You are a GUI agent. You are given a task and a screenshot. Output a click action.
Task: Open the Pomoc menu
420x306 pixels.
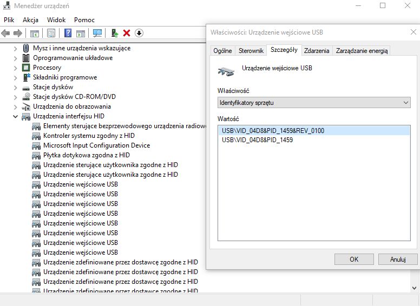point(84,20)
